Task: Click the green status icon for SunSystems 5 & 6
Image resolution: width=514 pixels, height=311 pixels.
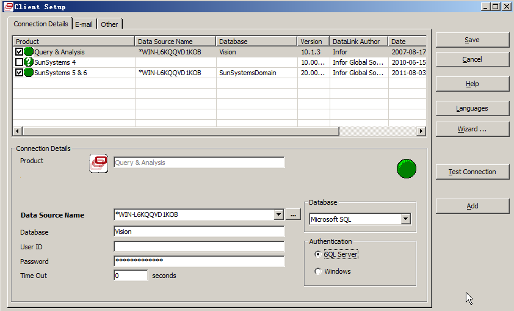Action: 29,73
